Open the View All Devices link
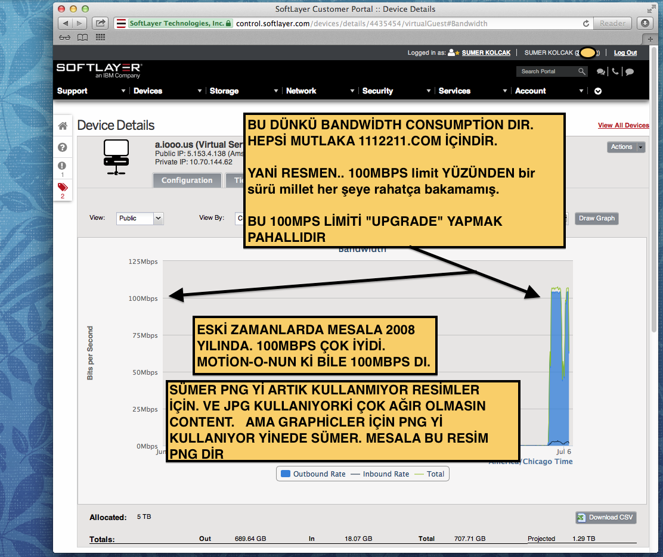The image size is (663, 557). point(623,125)
